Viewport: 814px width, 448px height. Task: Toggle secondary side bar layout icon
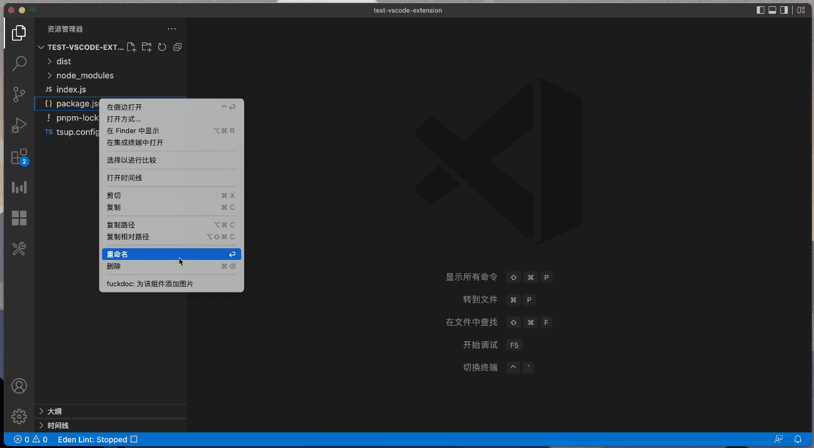[783, 10]
